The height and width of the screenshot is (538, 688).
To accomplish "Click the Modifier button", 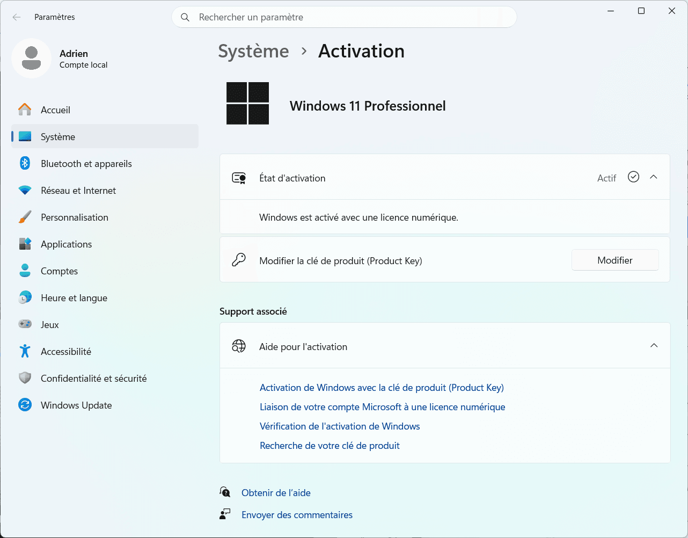I will [615, 260].
